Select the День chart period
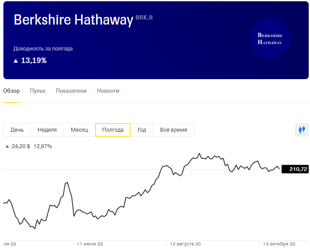Viewport: 310px width, 248px height. tap(17, 130)
